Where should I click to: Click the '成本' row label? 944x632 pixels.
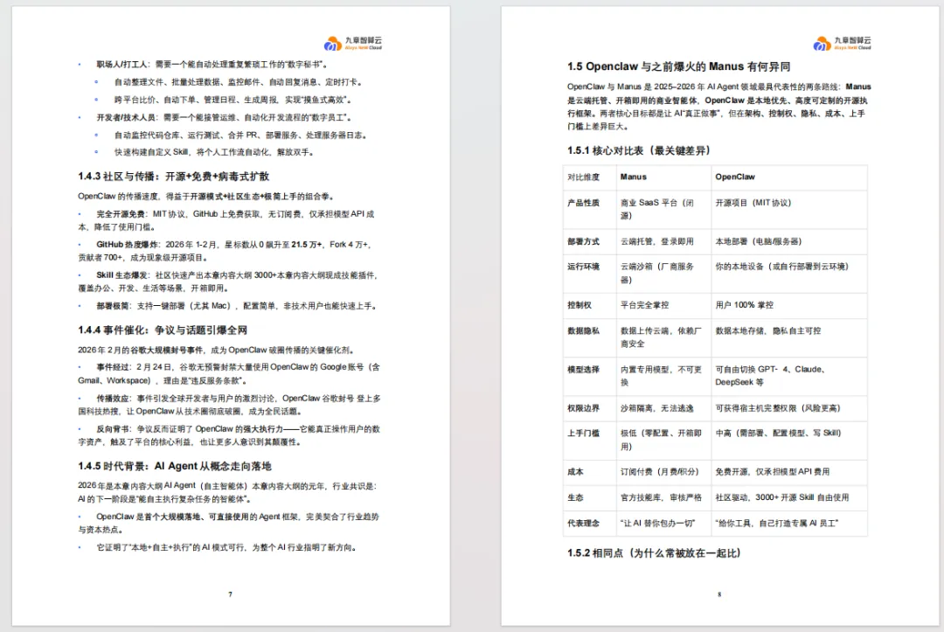[x=575, y=472]
